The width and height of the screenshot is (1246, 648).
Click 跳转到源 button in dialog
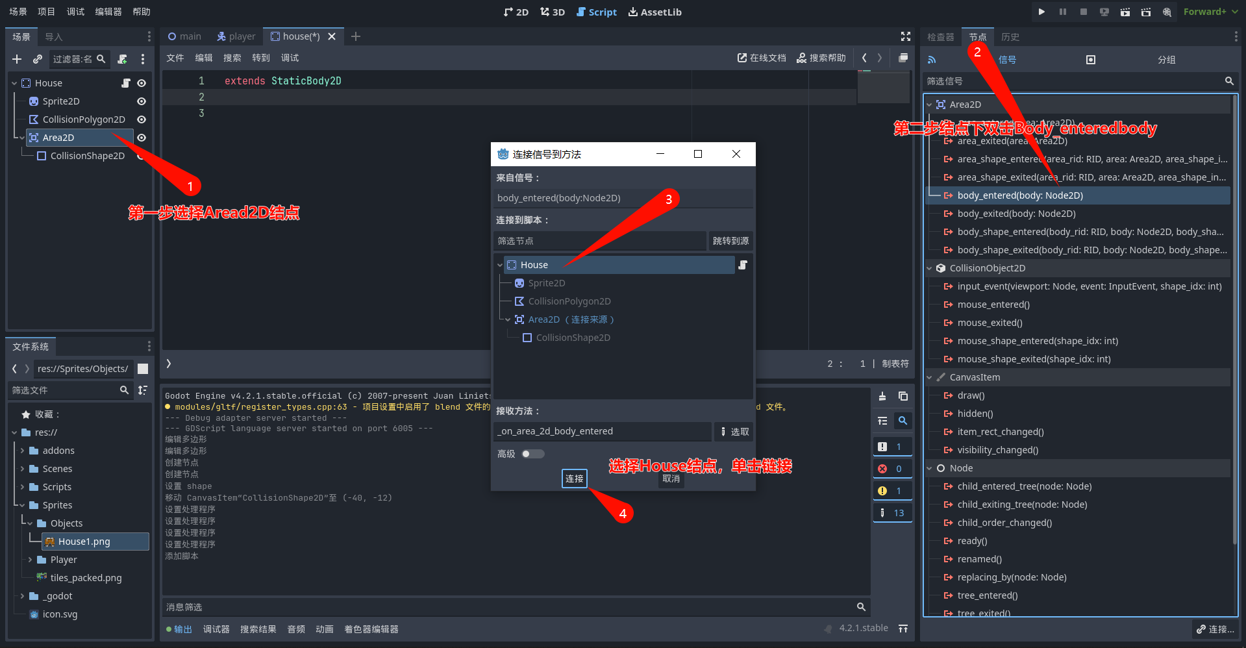pos(730,241)
